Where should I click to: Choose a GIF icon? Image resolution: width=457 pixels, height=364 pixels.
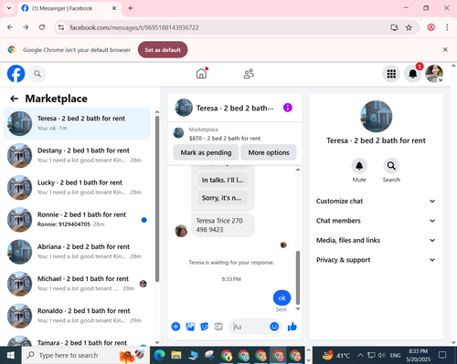tap(218, 327)
